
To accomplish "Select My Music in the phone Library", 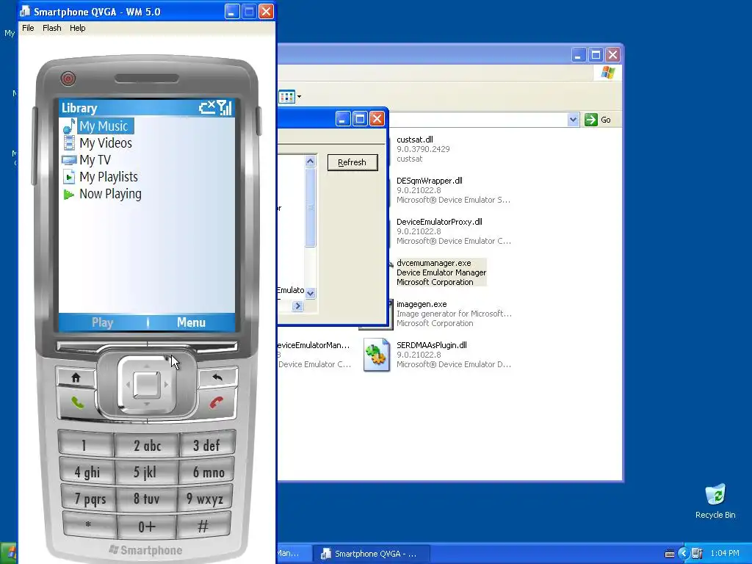I will (x=104, y=126).
